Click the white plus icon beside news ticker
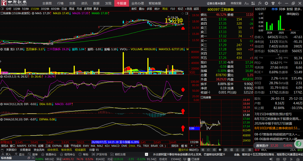Image resolution: width=303 pixels, height=161 pixels. coord(147,155)
